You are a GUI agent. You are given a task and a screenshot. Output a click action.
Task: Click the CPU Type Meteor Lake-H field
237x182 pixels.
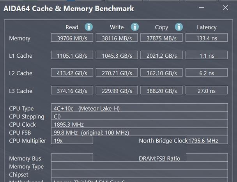(x=140, y=108)
